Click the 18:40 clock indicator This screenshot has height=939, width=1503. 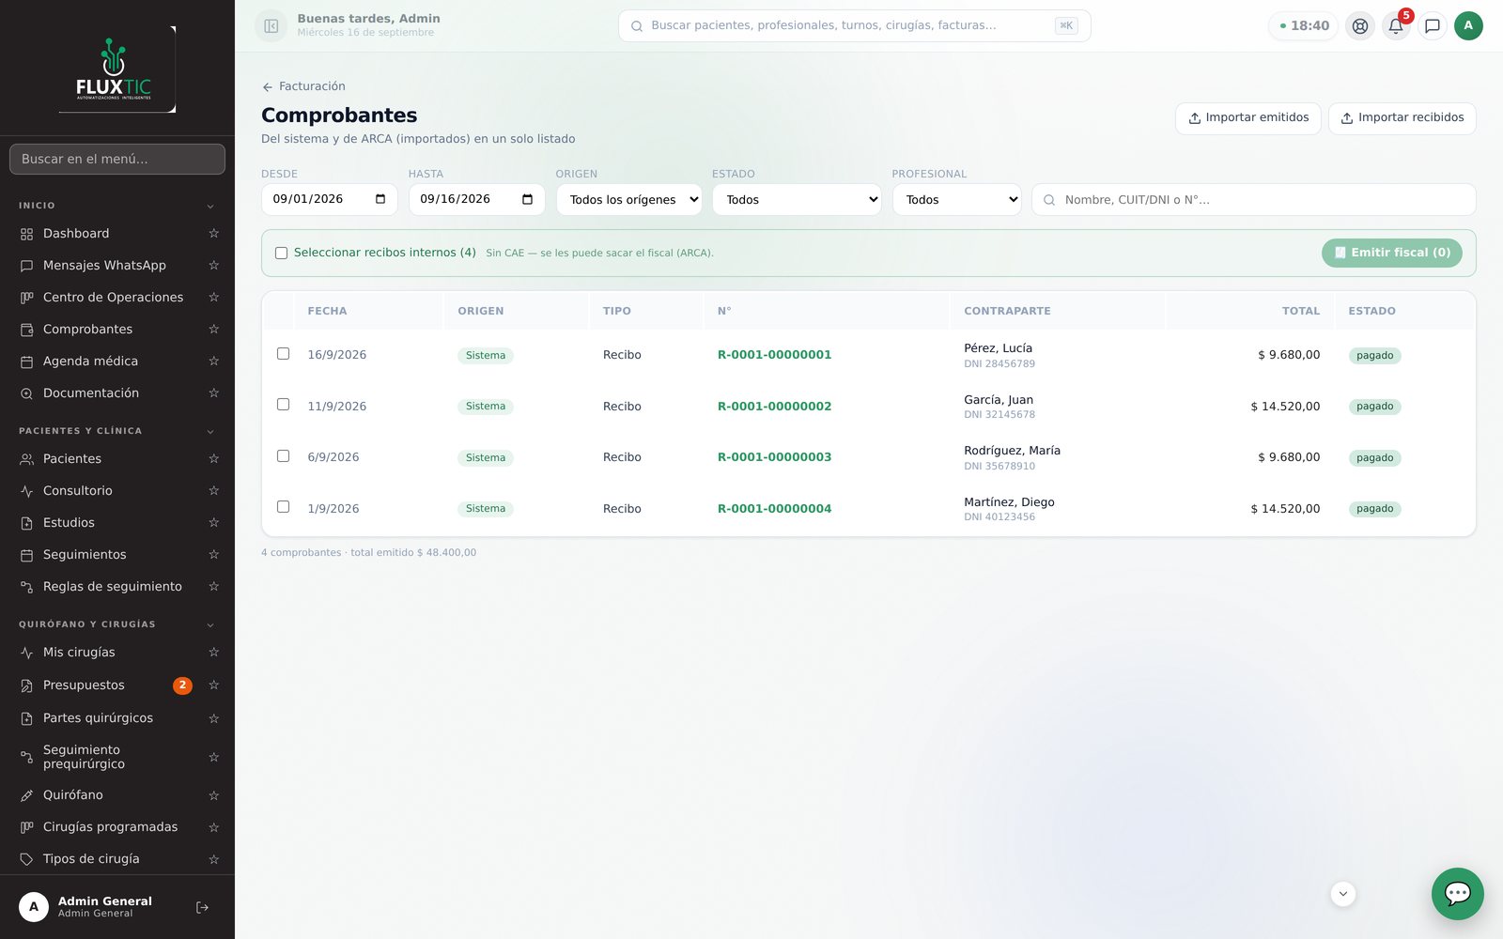pyautogui.click(x=1304, y=26)
